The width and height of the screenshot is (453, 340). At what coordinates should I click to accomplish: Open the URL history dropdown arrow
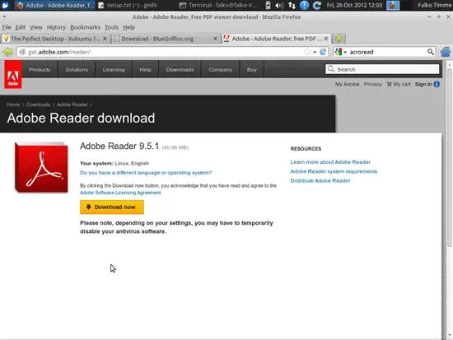[315, 53]
